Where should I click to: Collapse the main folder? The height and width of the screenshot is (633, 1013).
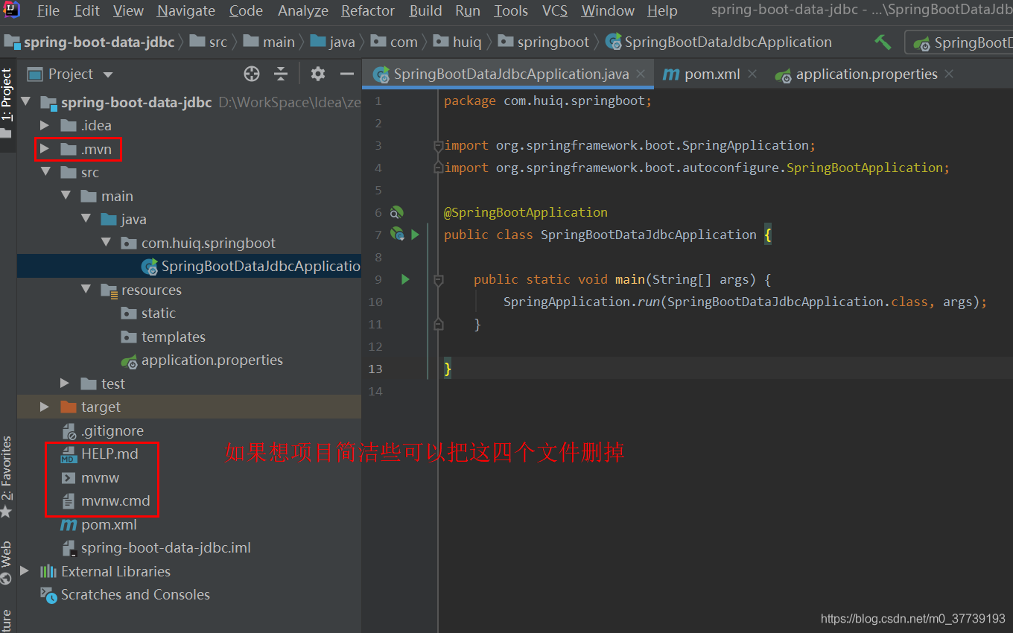[66, 196]
